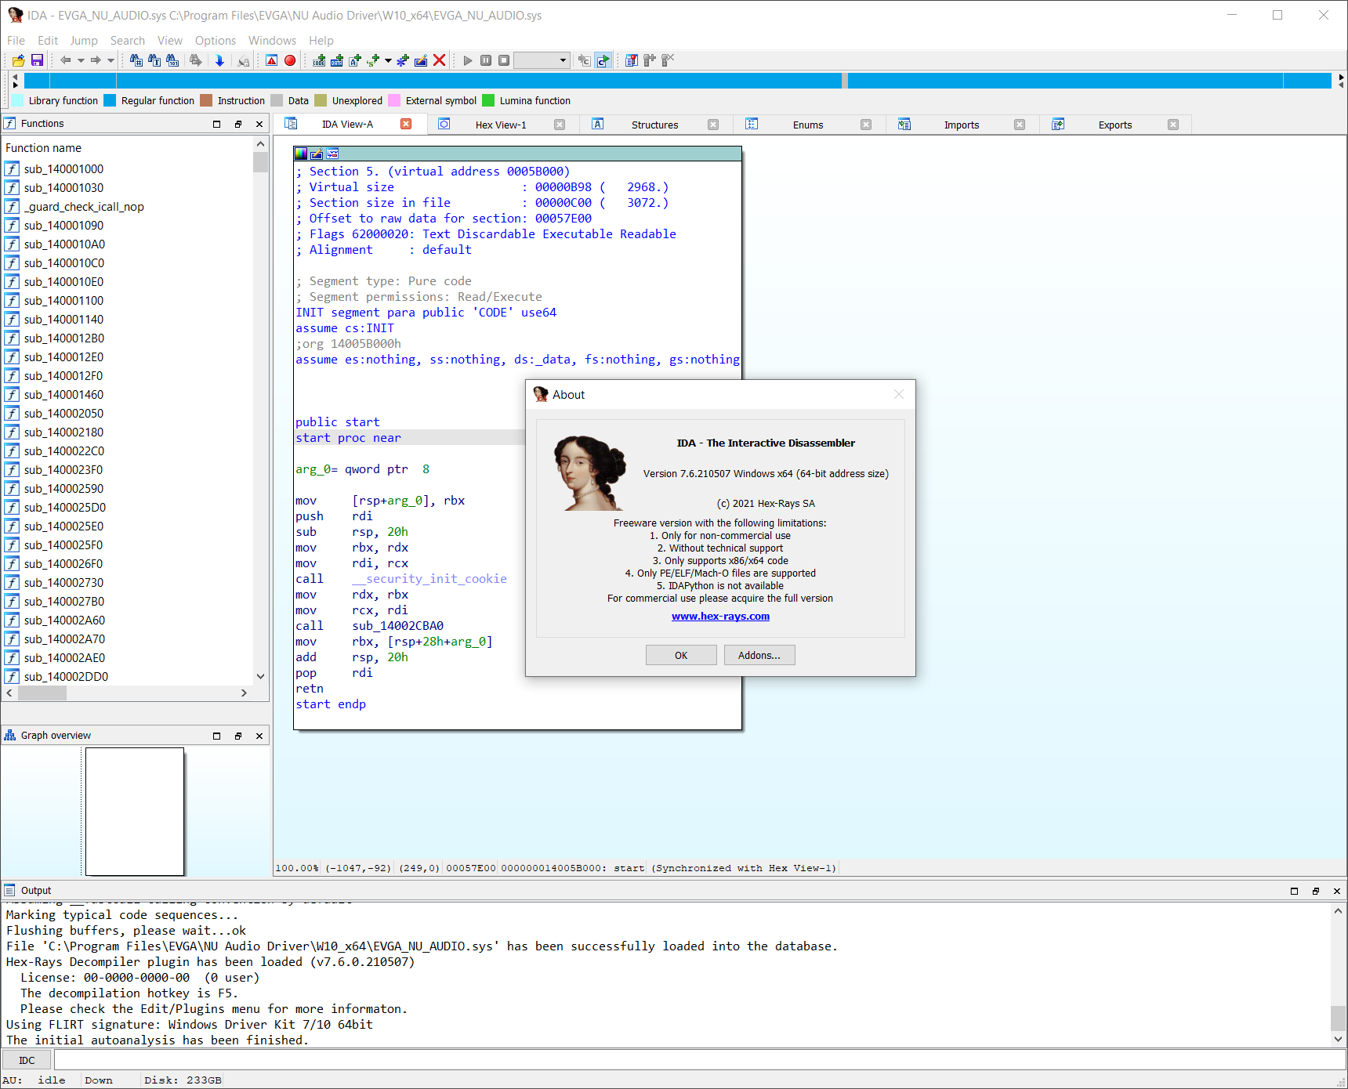The height and width of the screenshot is (1089, 1348).
Task: Click the IDC console mode button
Action: (x=27, y=1060)
